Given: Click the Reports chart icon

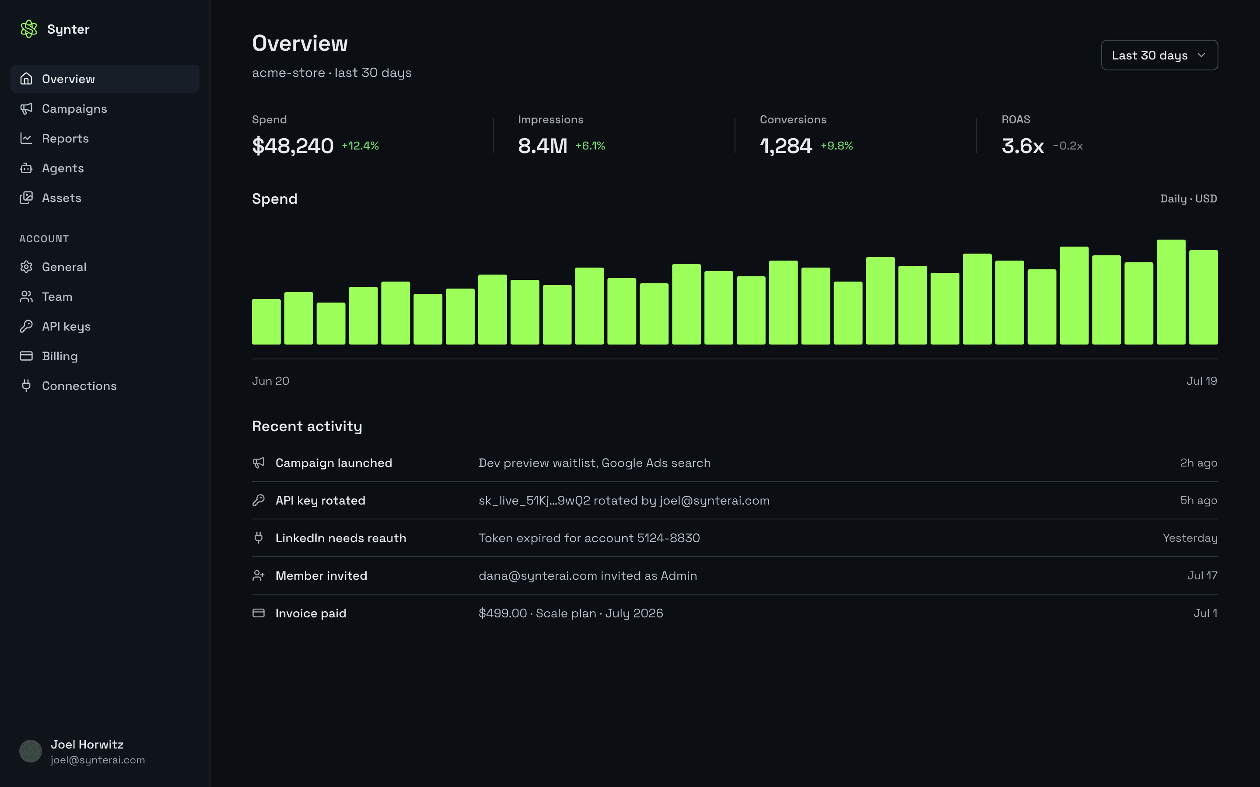Looking at the screenshot, I should coord(26,138).
